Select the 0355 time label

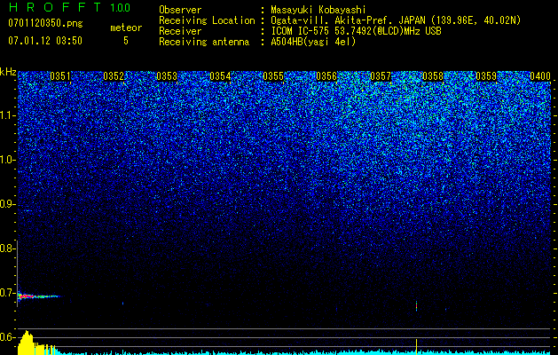273,76
